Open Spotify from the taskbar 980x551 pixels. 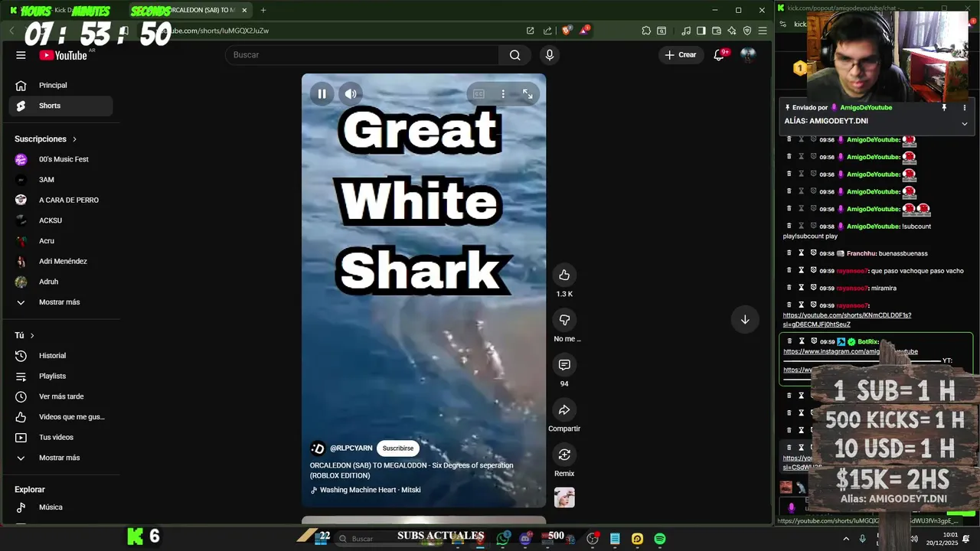660,539
